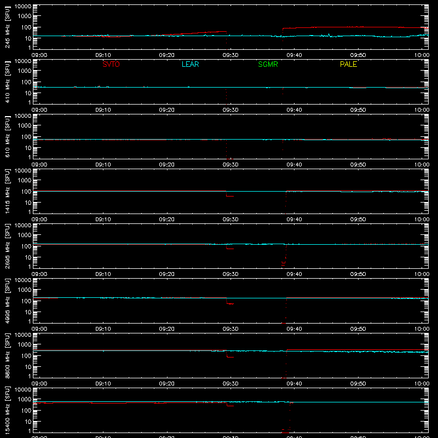Click 09:20 tick label under 2695 MHz panel
The width and height of the screenshot is (438, 438).
coord(167,274)
